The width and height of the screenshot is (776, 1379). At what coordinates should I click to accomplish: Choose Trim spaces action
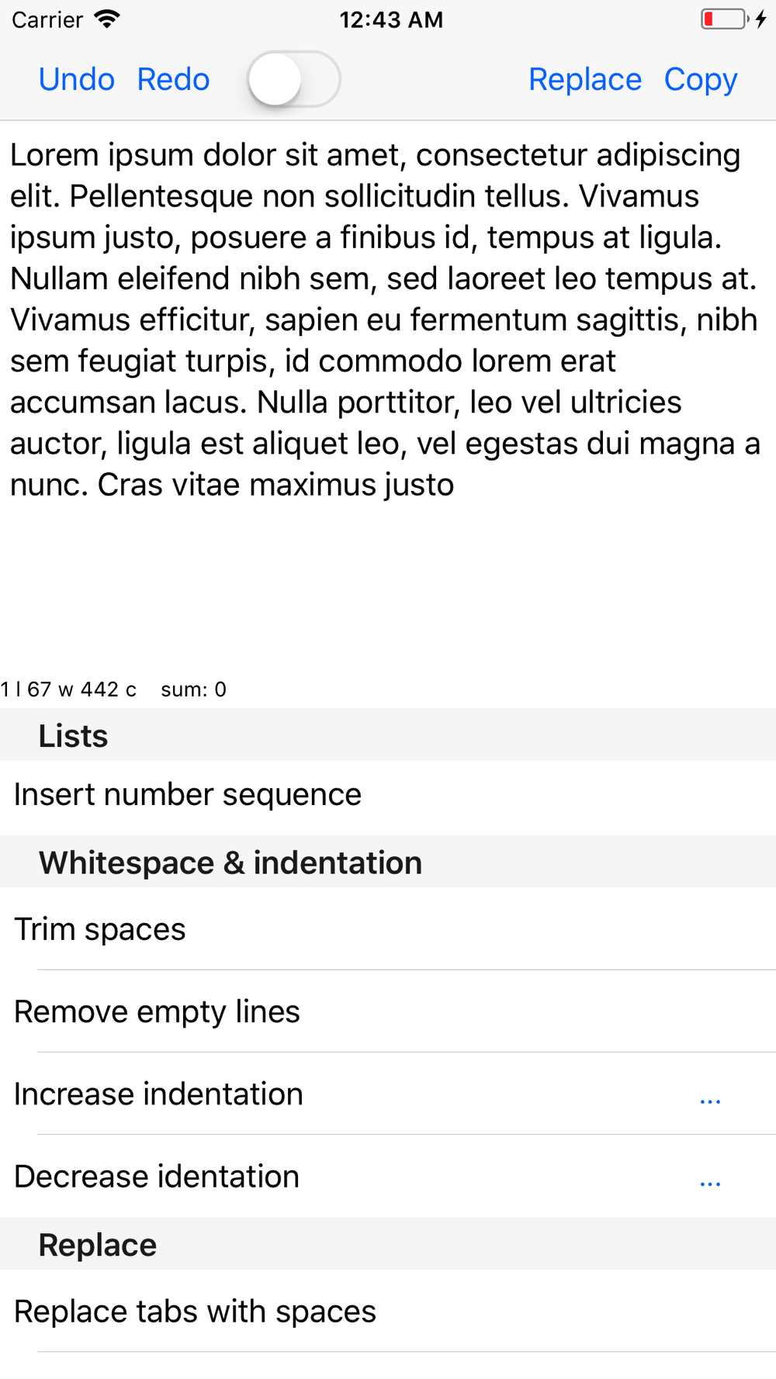pyautogui.click(x=388, y=928)
